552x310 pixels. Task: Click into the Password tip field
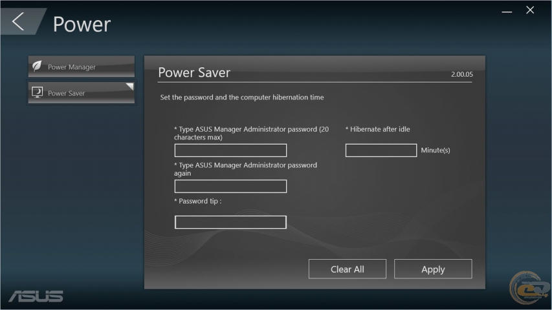pos(230,222)
